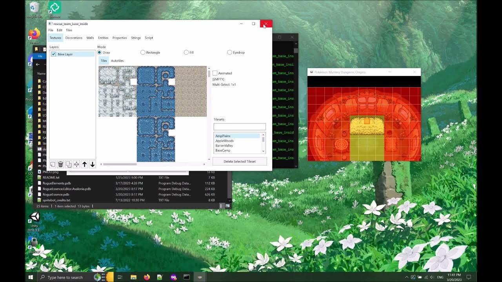Switch to the Entities tab
The image size is (502, 282).
[103, 38]
